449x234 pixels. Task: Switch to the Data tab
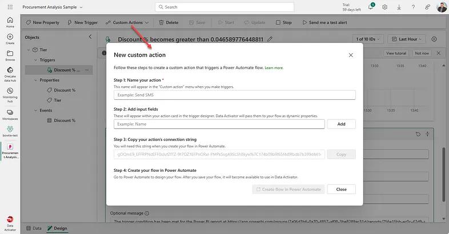[34, 228]
